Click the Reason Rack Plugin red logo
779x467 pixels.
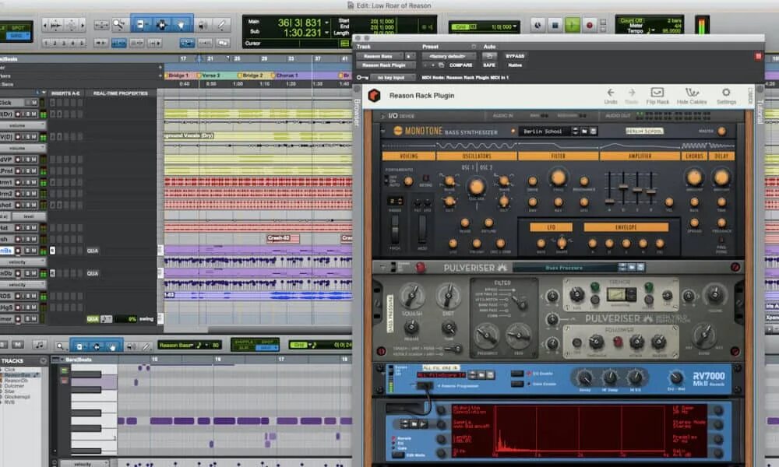click(x=374, y=95)
